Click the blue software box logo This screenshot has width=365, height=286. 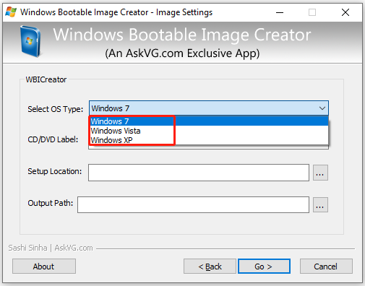[x=30, y=41]
